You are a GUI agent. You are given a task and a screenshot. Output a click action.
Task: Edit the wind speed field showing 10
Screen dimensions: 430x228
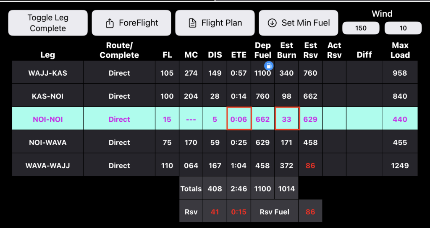point(403,28)
